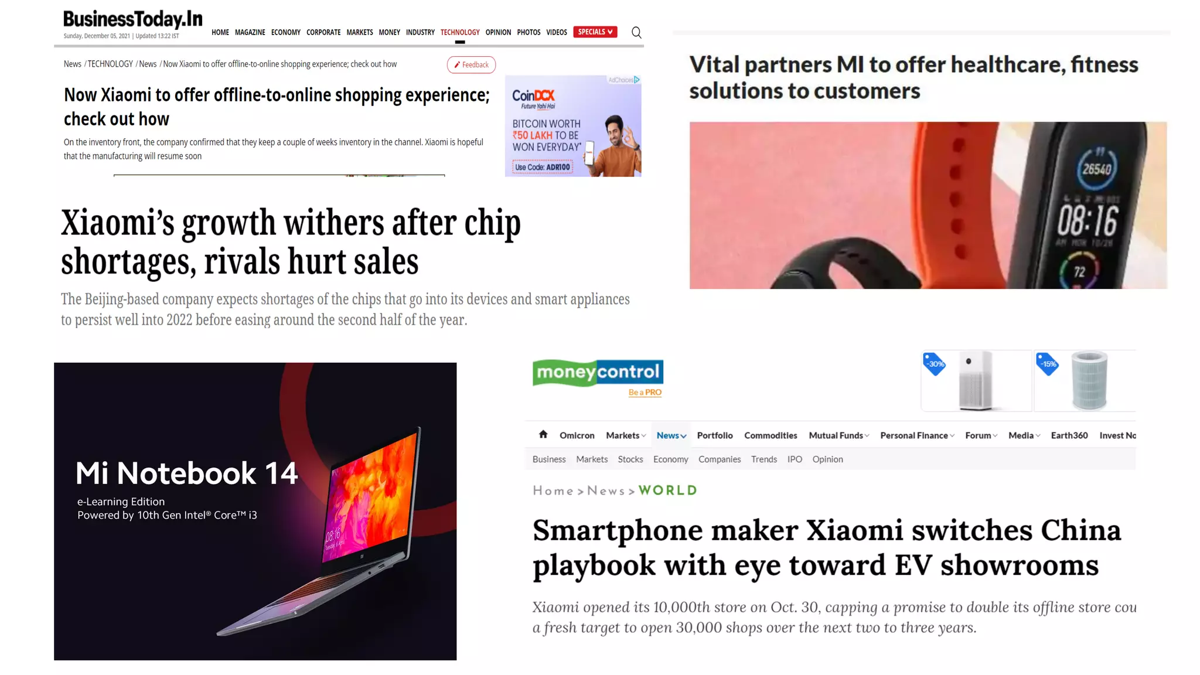This screenshot has height=675, width=1200.
Task: Open the Personal Finance dropdown
Action: [x=917, y=435]
